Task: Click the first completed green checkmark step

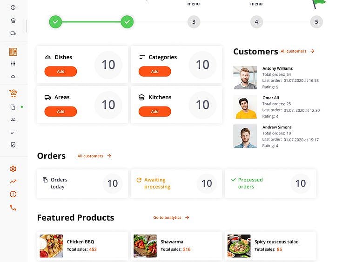Action: click(55, 22)
